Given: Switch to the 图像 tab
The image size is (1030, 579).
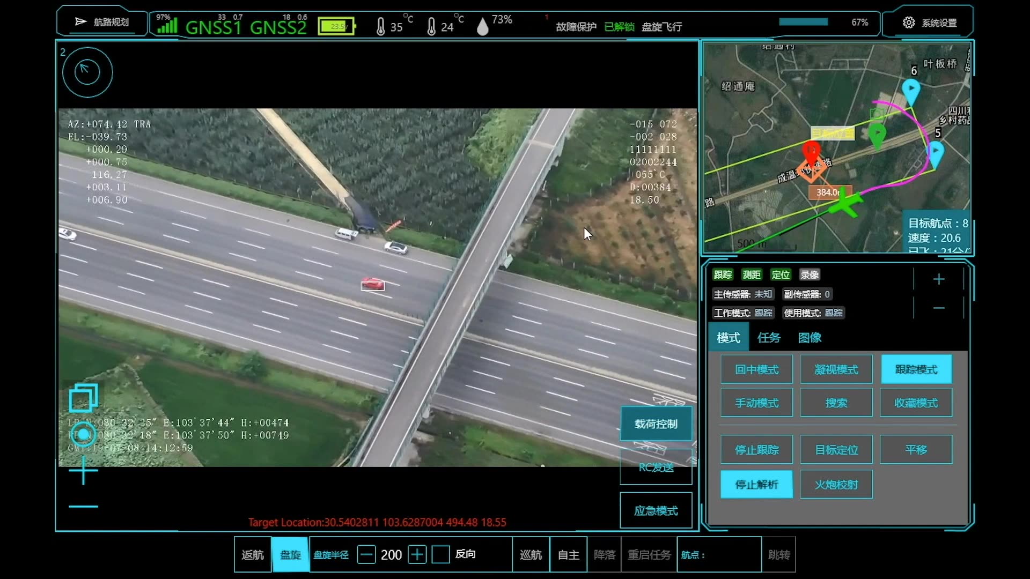Looking at the screenshot, I should pos(809,338).
